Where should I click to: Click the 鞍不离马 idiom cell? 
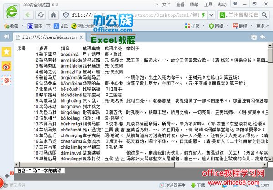[x=48, y=55]
